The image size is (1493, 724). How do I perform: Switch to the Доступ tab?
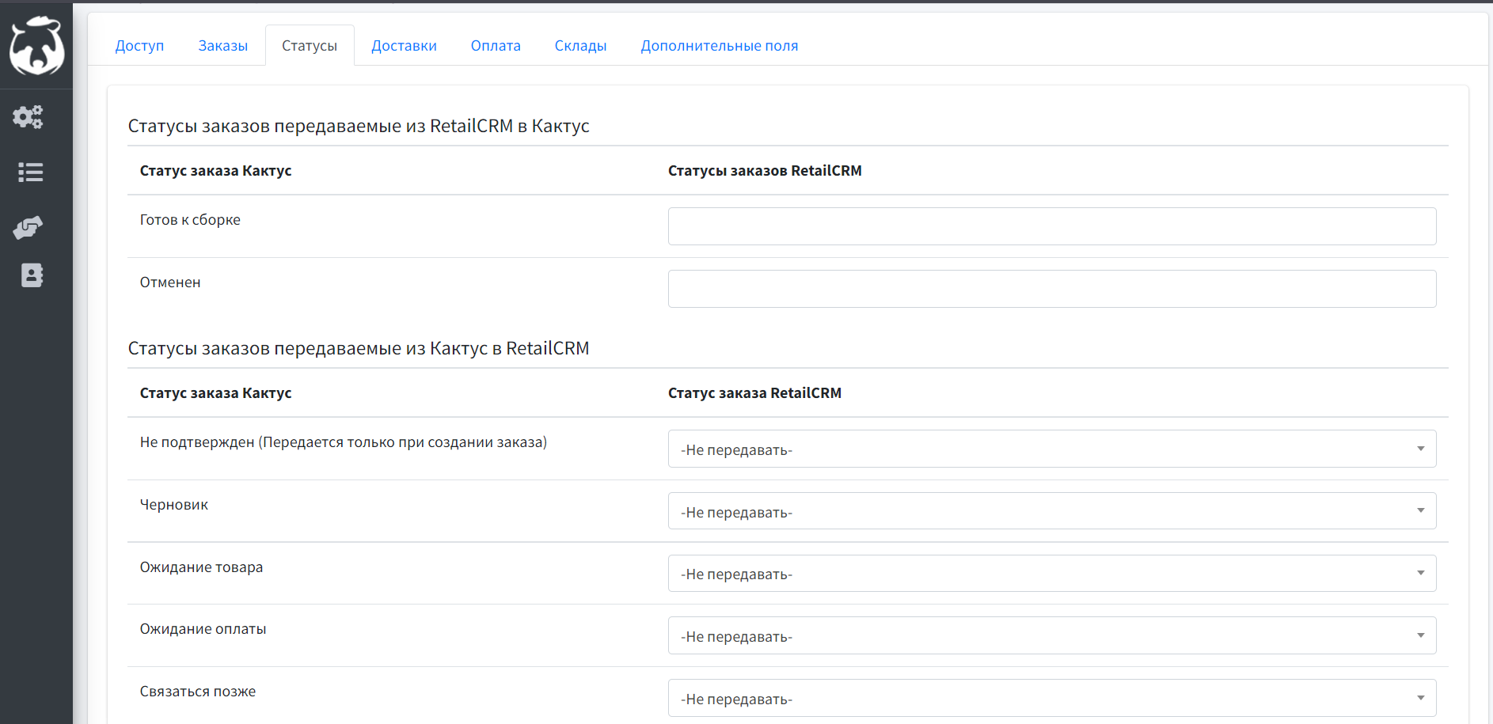(139, 46)
